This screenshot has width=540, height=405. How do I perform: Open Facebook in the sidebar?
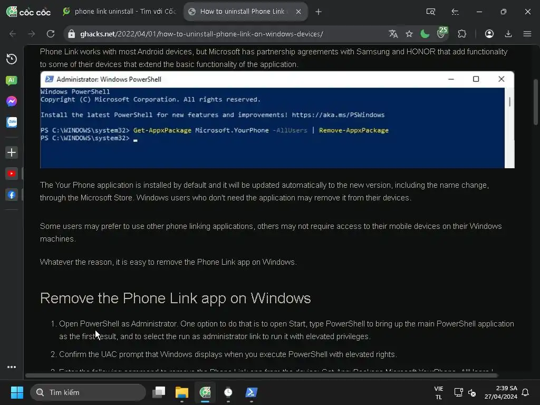pos(12,195)
